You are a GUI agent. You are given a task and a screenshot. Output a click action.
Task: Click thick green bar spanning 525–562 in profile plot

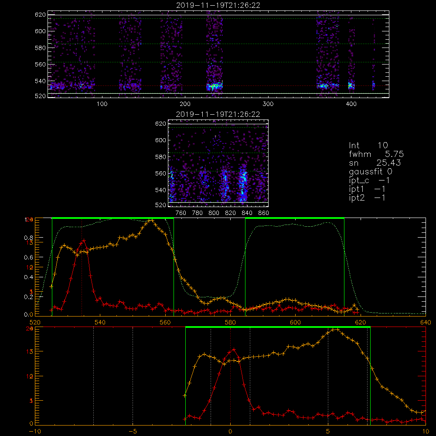point(113,218)
